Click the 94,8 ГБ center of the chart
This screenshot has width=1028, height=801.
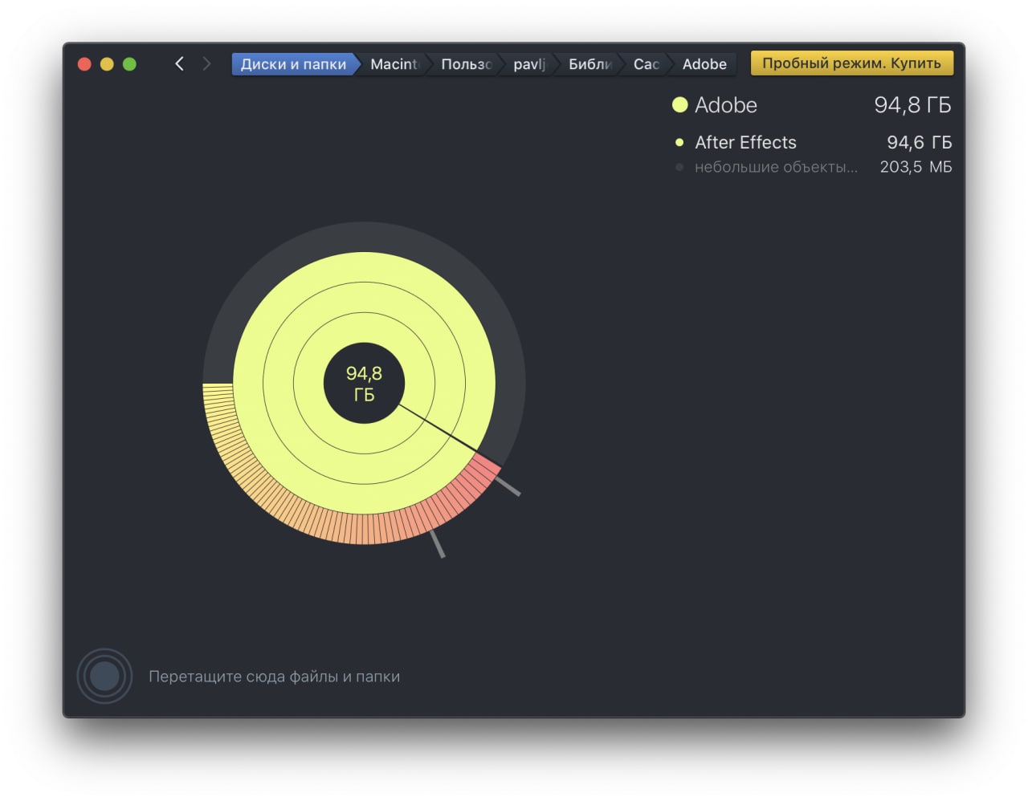click(x=364, y=384)
